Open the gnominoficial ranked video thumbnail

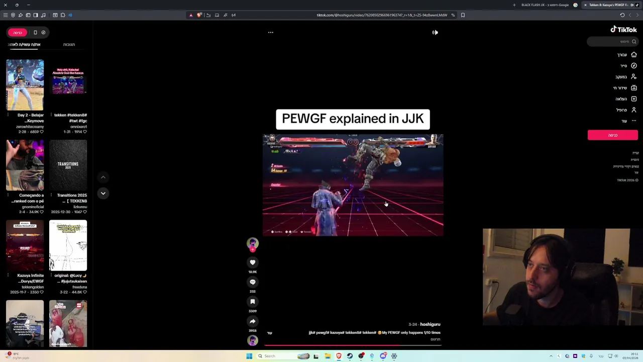25,165
